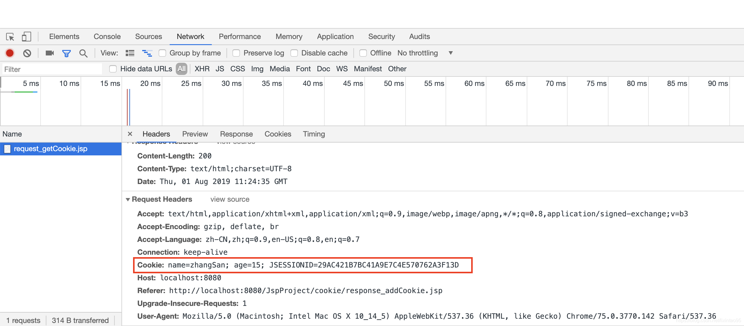Click view source for Request Headers
This screenshot has width=744, height=326.
click(x=230, y=199)
